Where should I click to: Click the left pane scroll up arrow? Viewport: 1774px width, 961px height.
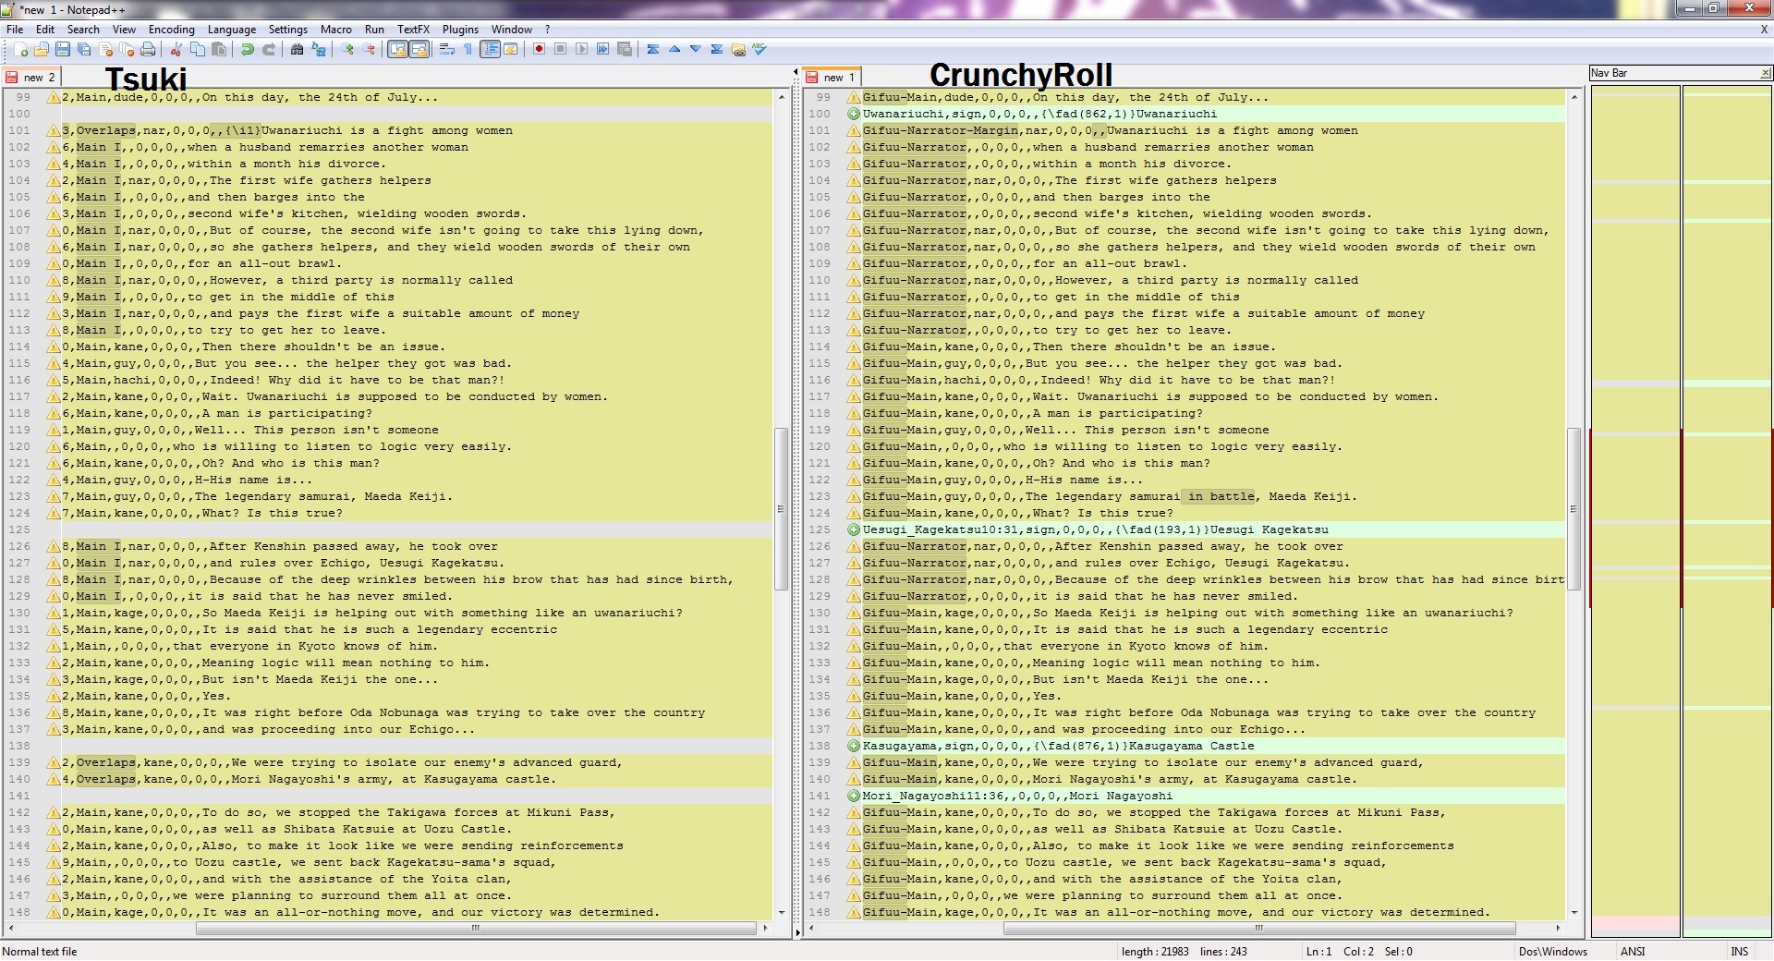pos(782,97)
